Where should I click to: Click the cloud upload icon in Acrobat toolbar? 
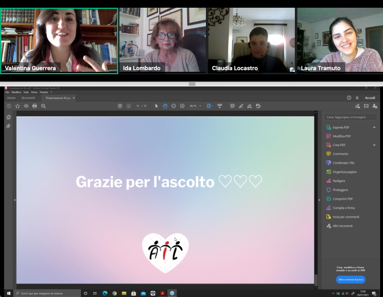pos(26,106)
